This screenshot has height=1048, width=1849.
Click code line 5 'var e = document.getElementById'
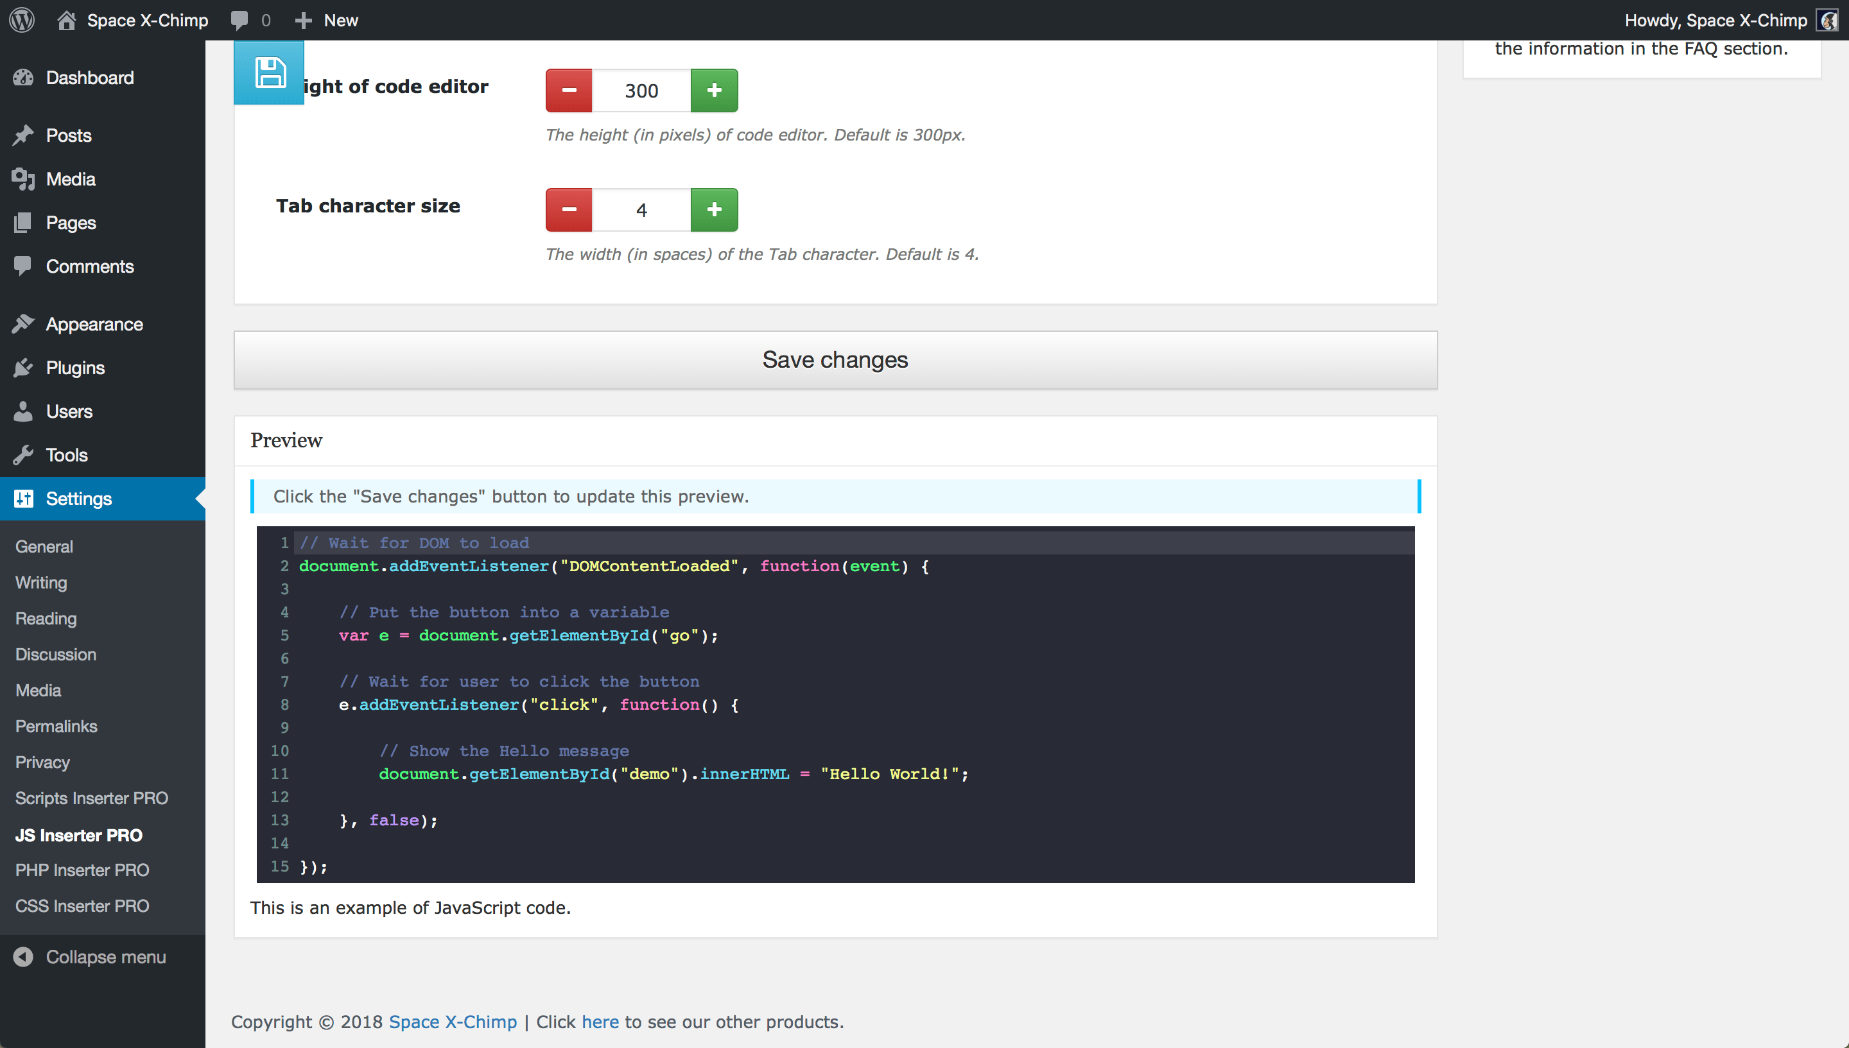pos(528,635)
